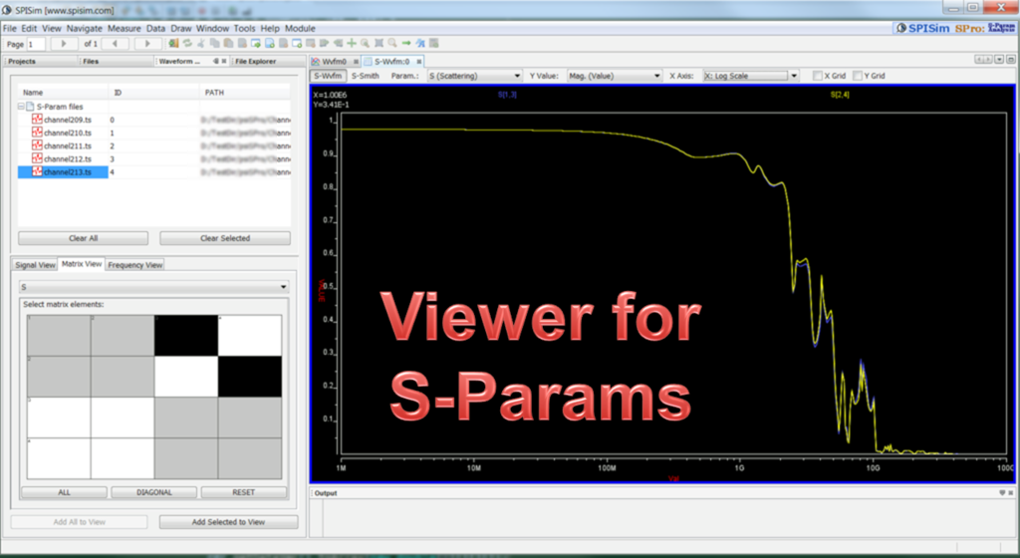Screen dimensions: 1020x558
Task: Click the Add Selected to View button
Action: click(228, 522)
